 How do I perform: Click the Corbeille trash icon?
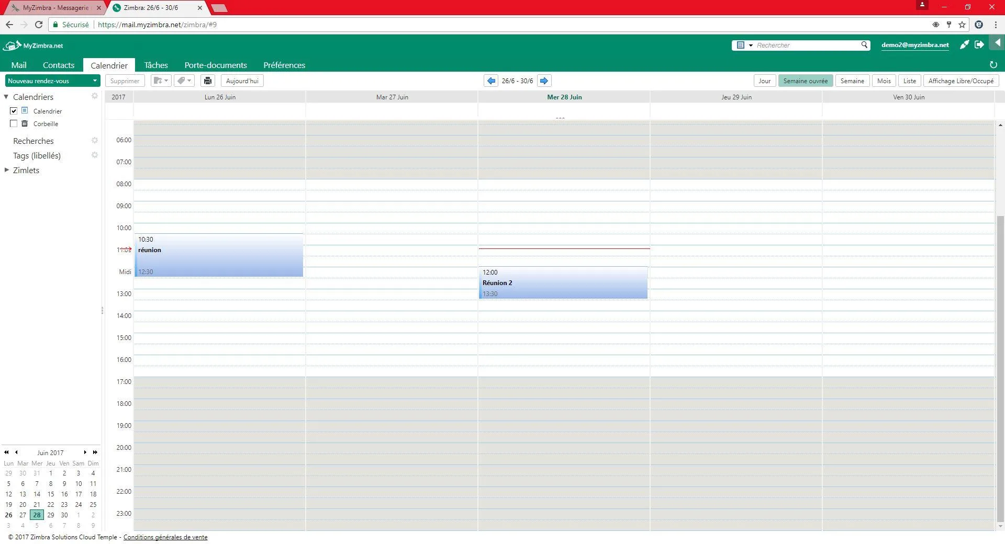point(25,123)
